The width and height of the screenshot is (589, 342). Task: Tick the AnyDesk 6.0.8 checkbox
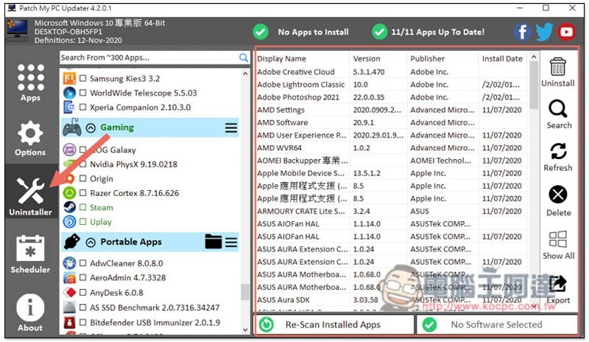[x=83, y=293]
